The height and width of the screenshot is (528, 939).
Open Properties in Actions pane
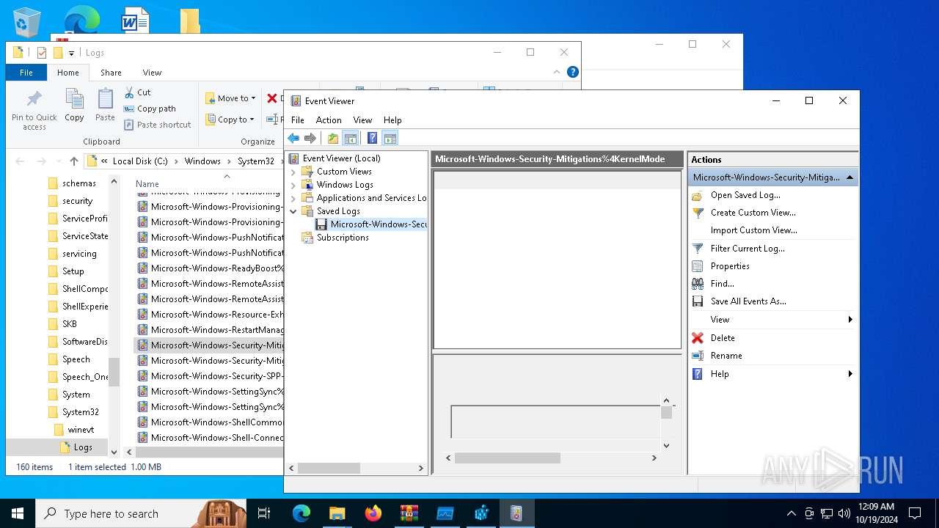730,266
